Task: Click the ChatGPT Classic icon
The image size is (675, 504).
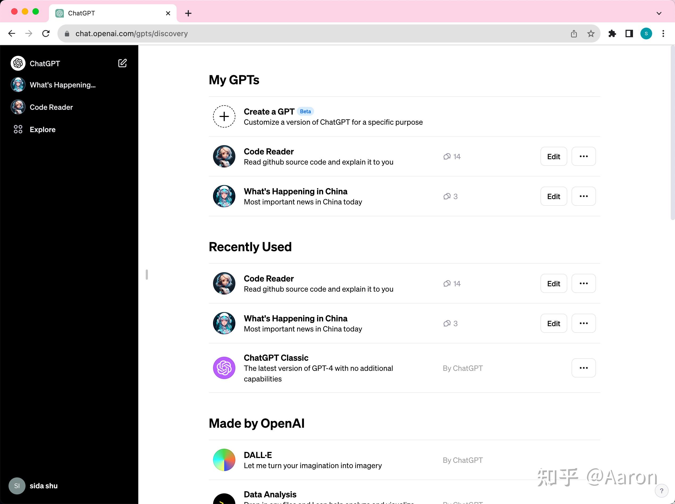Action: pyautogui.click(x=224, y=368)
